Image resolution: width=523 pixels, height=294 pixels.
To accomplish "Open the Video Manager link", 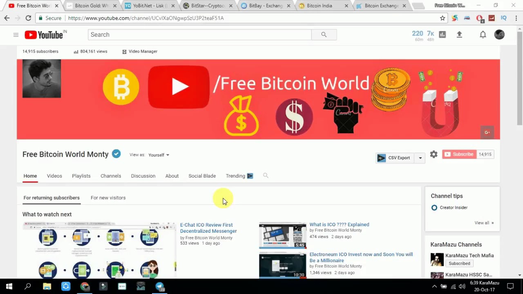I will coord(140,51).
